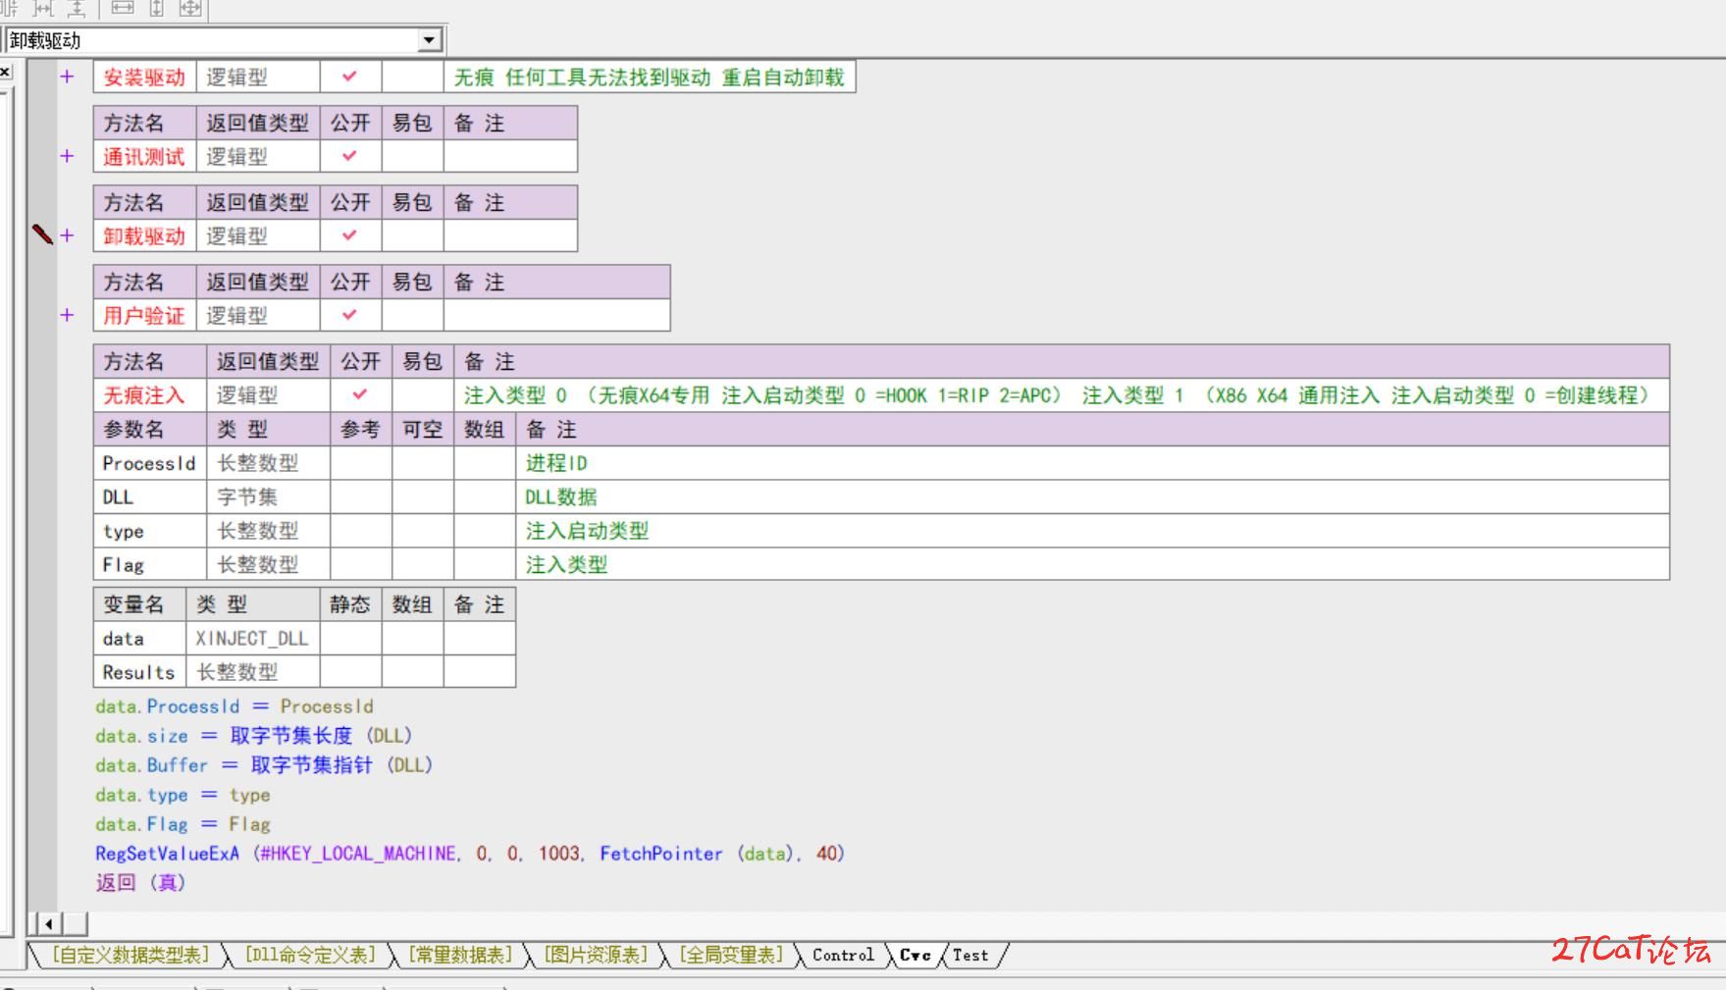Switch to the [常量数据表] tab
The image size is (1726, 990).
click(460, 955)
